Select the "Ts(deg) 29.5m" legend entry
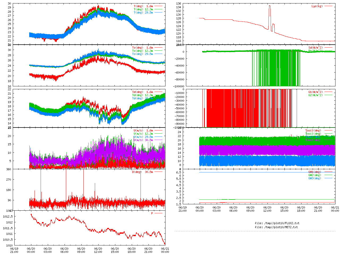The width and height of the screenshot is (340, 255). (x=143, y=54)
